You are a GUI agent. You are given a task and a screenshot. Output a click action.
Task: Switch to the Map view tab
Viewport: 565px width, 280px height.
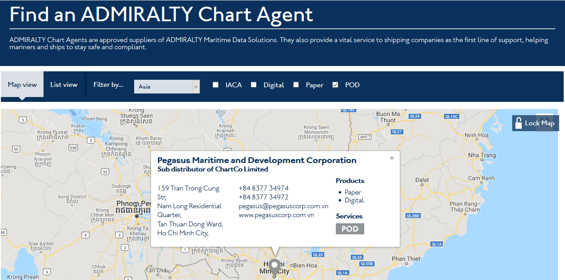point(22,85)
